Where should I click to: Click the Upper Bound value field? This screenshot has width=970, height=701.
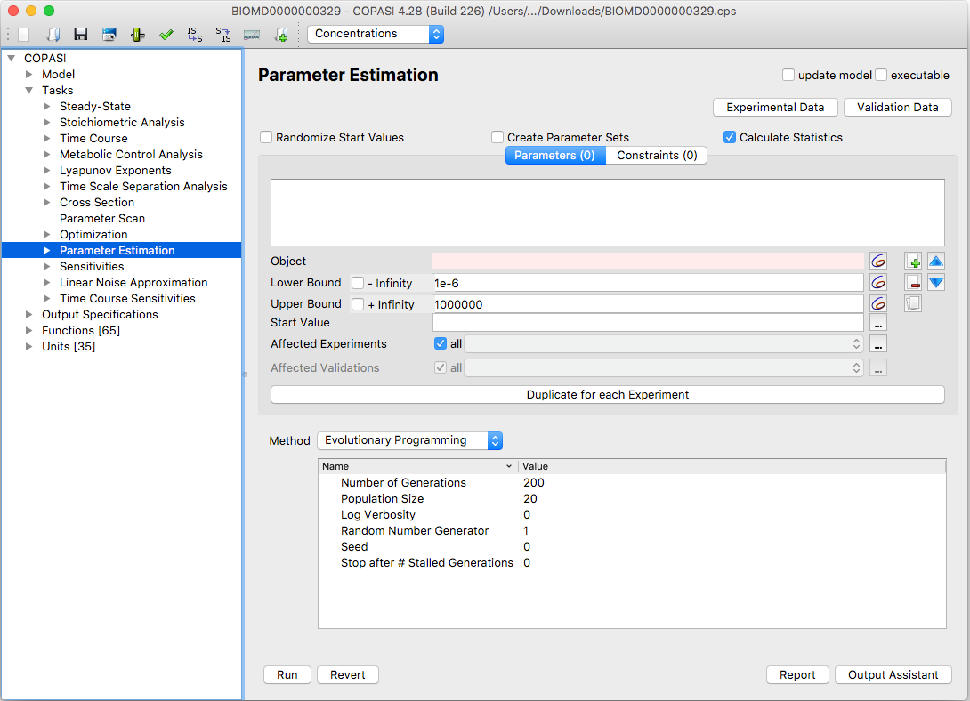click(648, 304)
